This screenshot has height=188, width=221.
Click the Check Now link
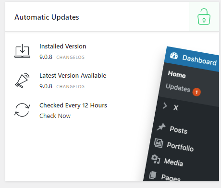[55, 116]
